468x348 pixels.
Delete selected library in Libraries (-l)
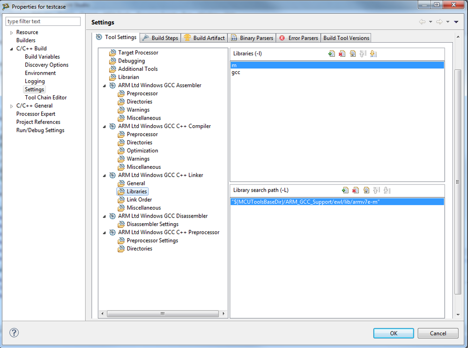click(x=342, y=54)
